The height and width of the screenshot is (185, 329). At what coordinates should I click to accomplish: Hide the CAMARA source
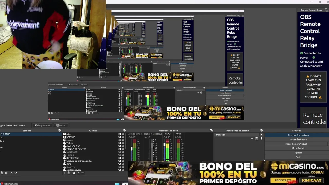coord(120,137)
